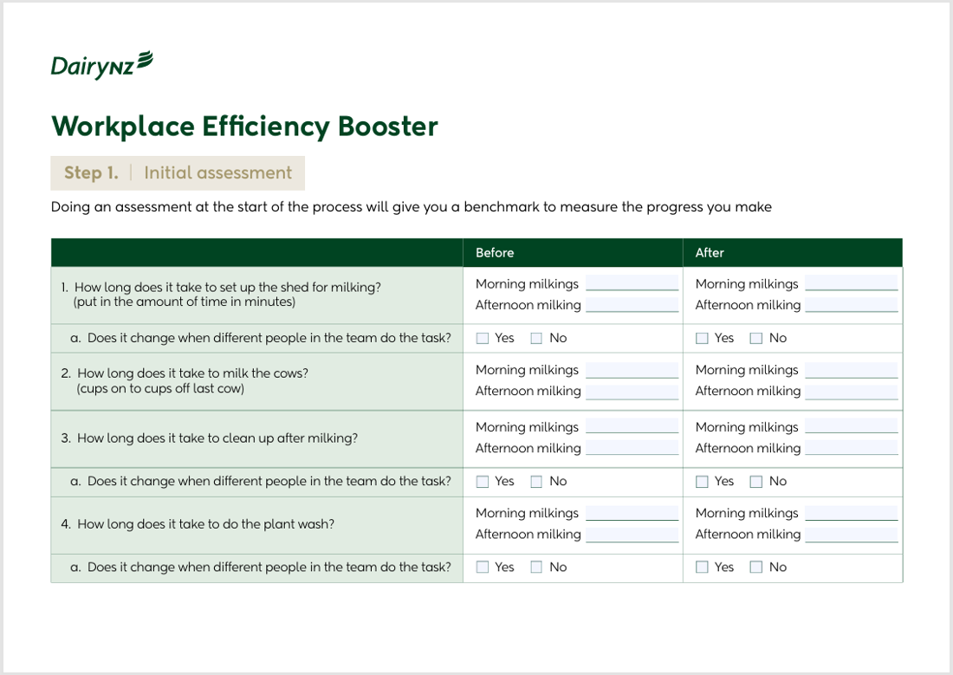Click Before morning milkings field for plant wash
The width and height of the screenshot is (953, 675).
(x=632, y=513)
